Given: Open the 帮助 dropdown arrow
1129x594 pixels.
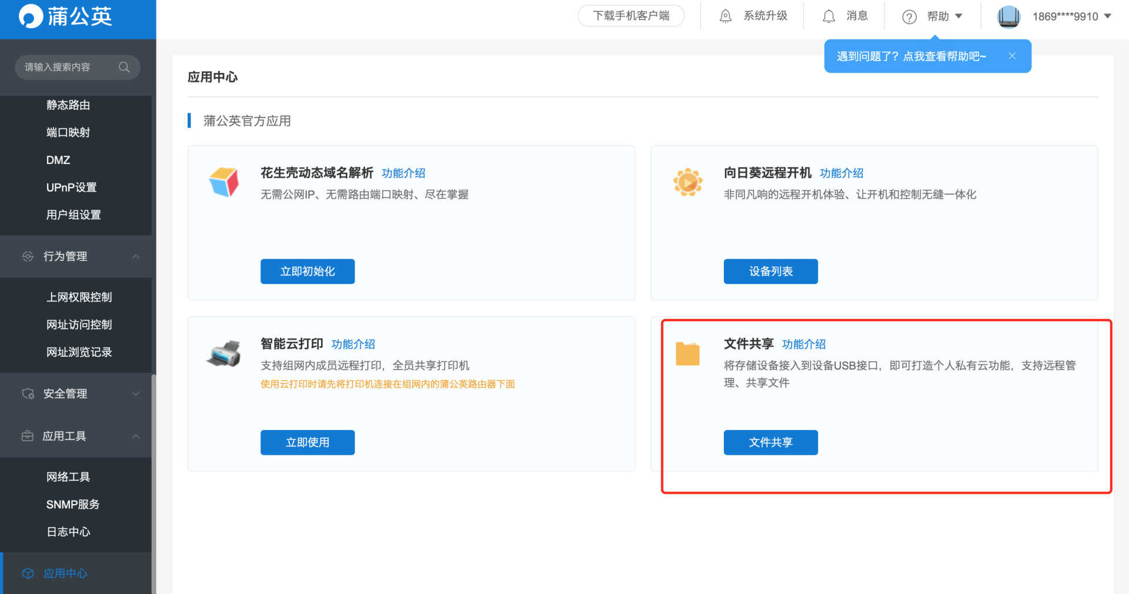Looking at the screenshot, I should click(958, 16).
